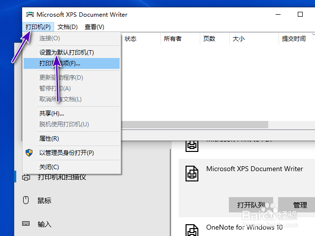
Task: Click the 状态 column header
Action: coord(141,38)
